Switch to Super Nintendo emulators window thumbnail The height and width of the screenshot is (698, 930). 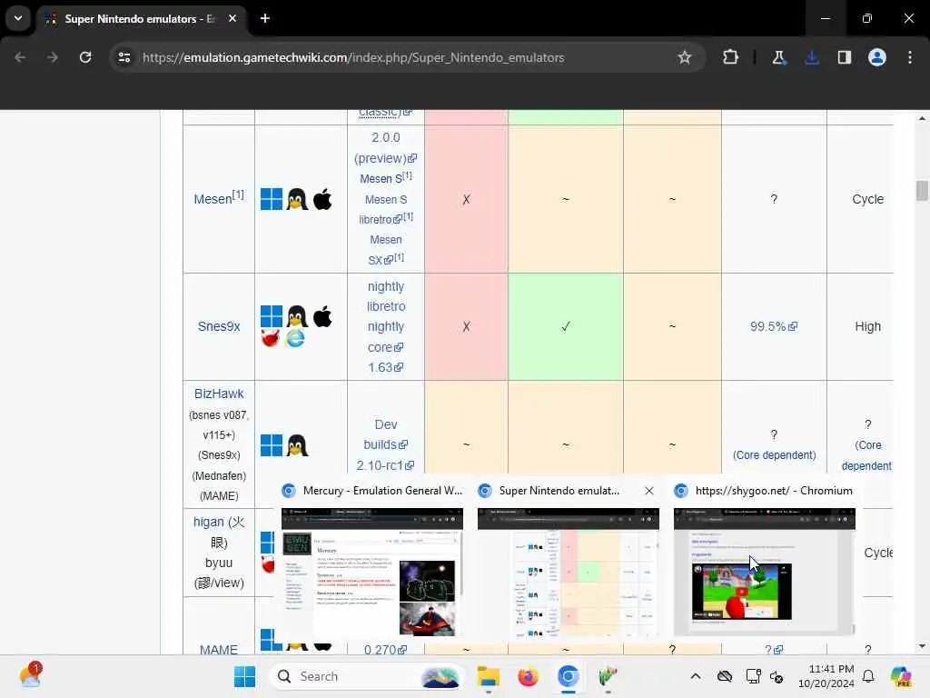point(569,573)
